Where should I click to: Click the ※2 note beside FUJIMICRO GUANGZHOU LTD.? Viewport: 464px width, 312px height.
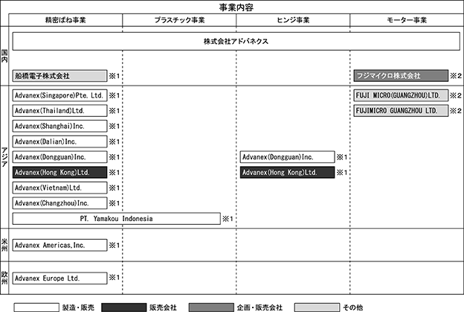click(456, 111)
